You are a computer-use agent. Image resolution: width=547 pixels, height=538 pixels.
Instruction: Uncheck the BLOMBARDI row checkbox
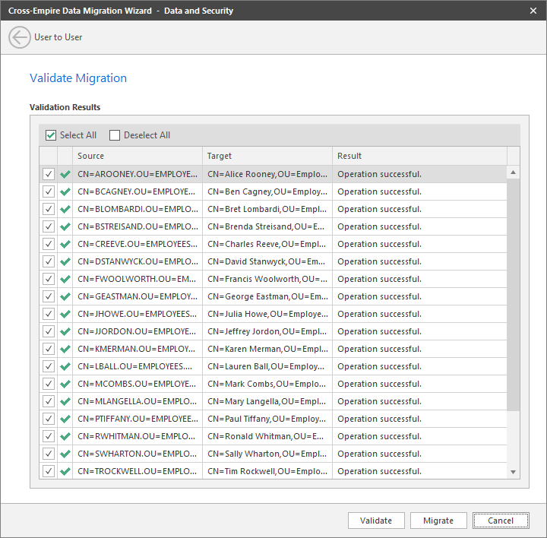point(49,209)
